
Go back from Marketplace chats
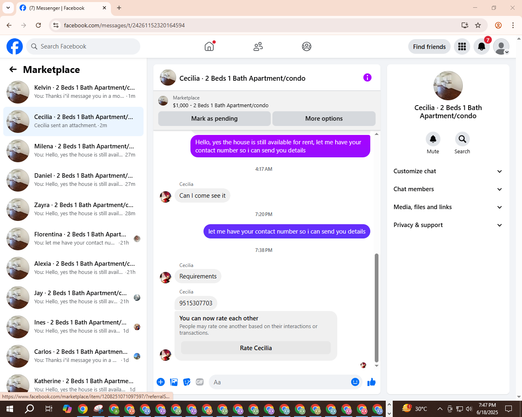click(13, 69)
